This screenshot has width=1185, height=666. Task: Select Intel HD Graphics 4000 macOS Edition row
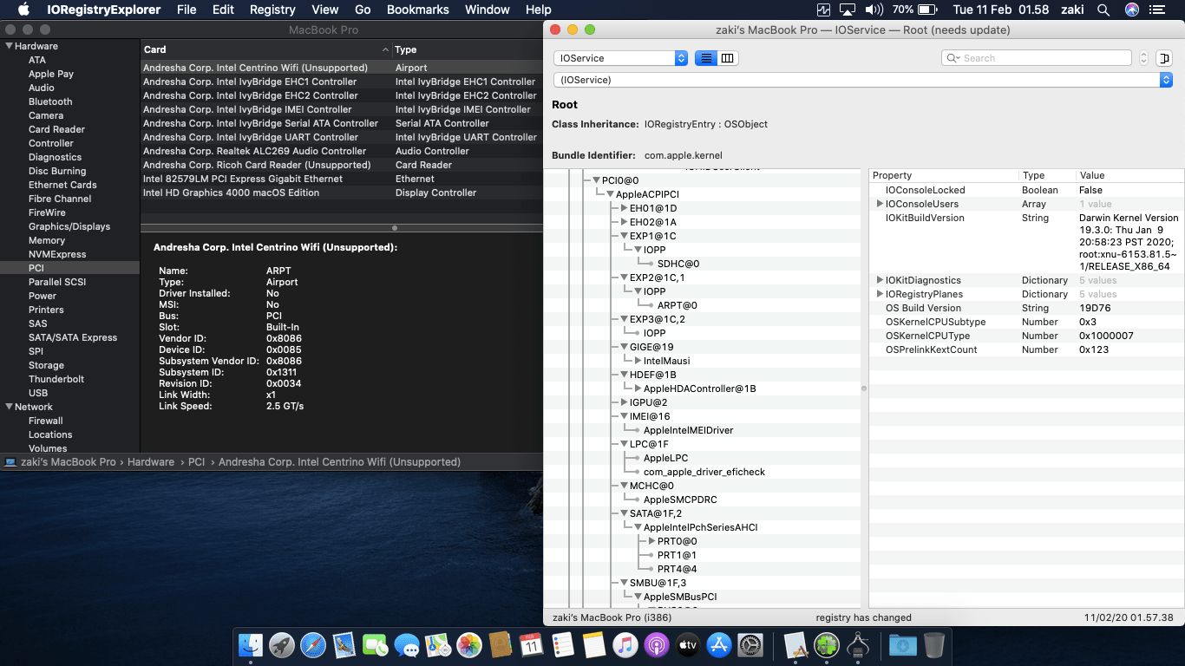pos(342,193)
